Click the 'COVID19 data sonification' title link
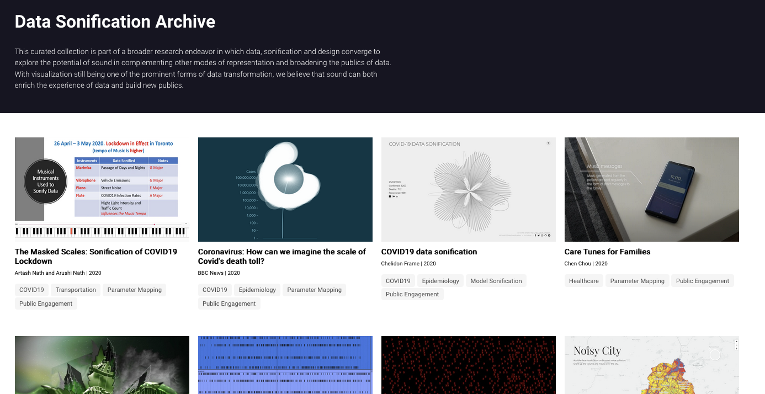Image resolution: width=765 pixels, height=394 pixels. point(429,252)
